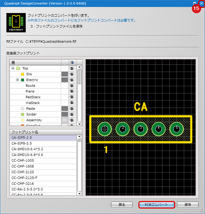Hide the Silk layer using eye icon

72,74
